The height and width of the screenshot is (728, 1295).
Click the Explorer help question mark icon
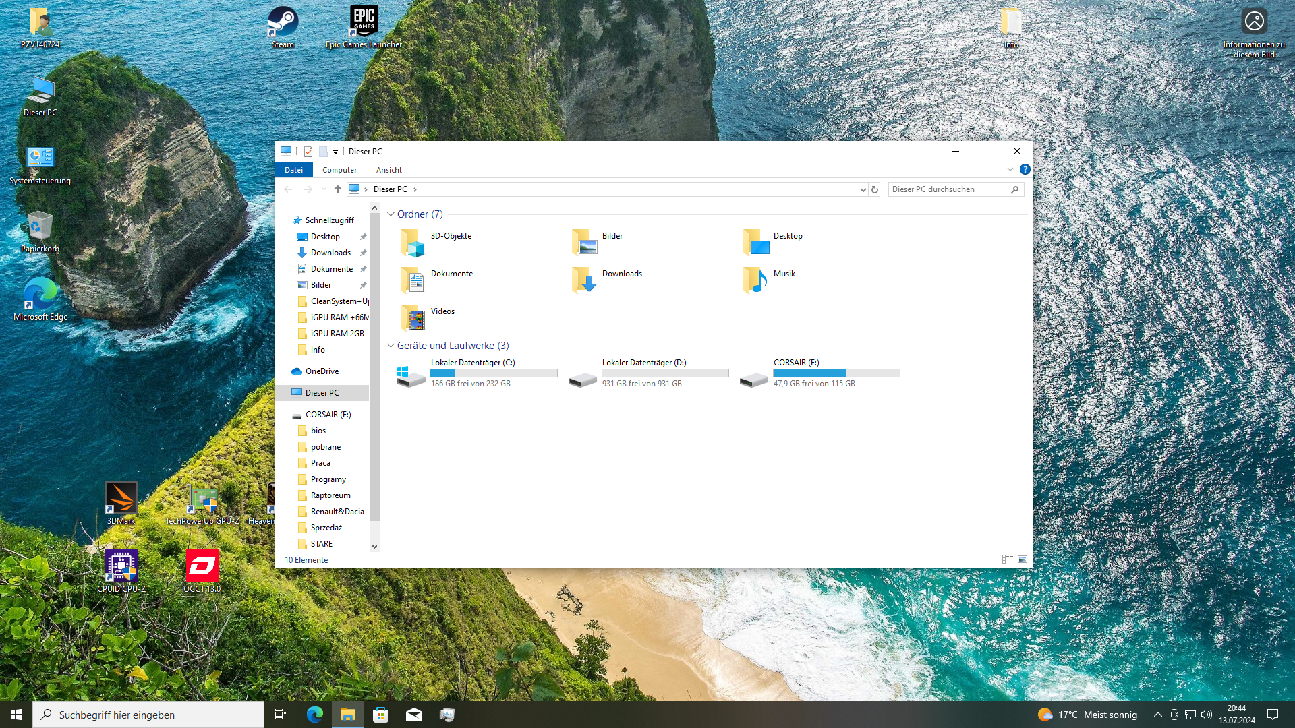1025,169
